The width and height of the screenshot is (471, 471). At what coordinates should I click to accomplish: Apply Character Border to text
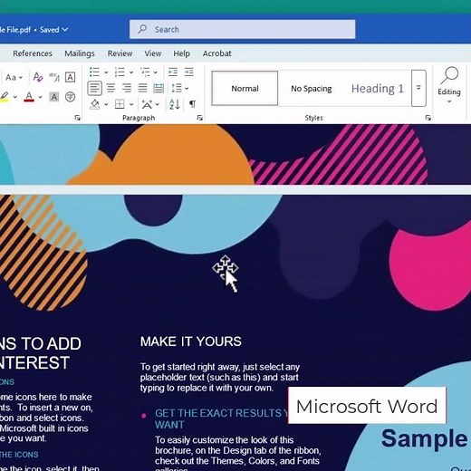tap(70, 77)
